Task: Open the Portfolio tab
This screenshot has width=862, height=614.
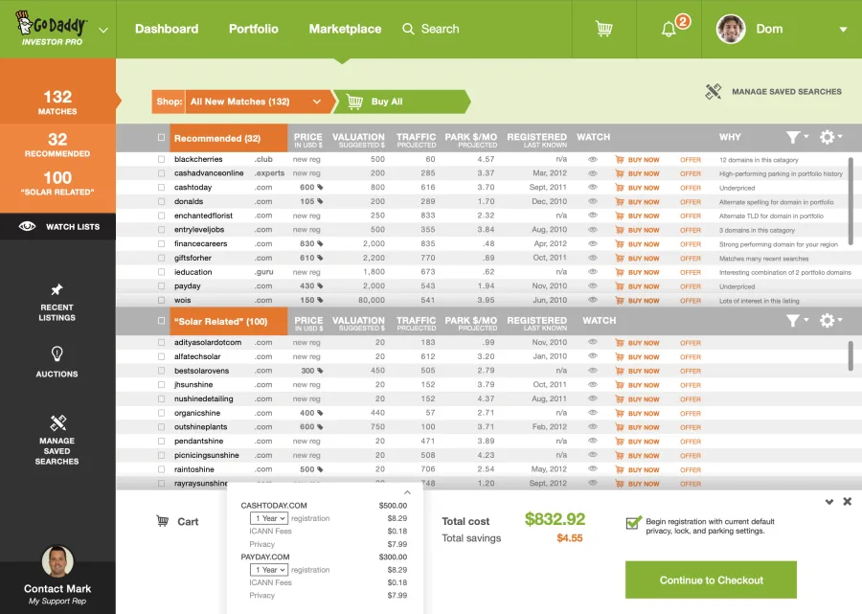Action: tap(254, 29)
